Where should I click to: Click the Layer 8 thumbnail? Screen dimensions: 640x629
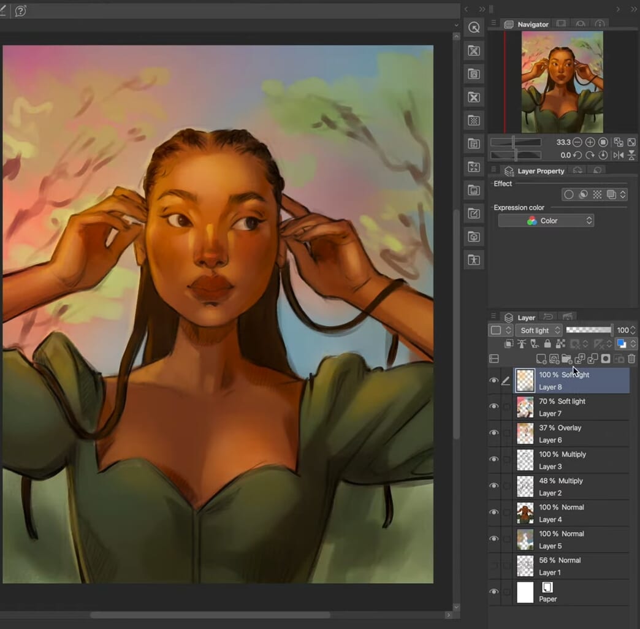(525, 380)
